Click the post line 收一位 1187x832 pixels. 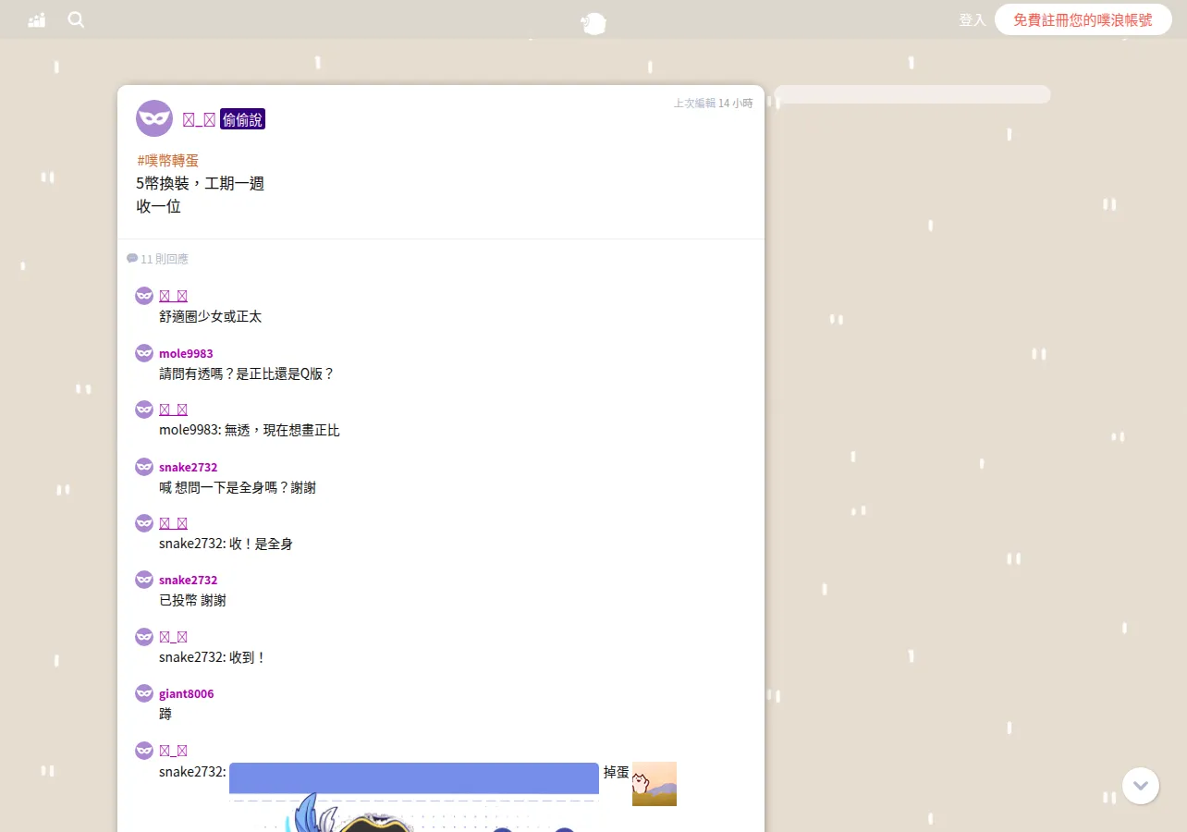[x=159, y=206]
